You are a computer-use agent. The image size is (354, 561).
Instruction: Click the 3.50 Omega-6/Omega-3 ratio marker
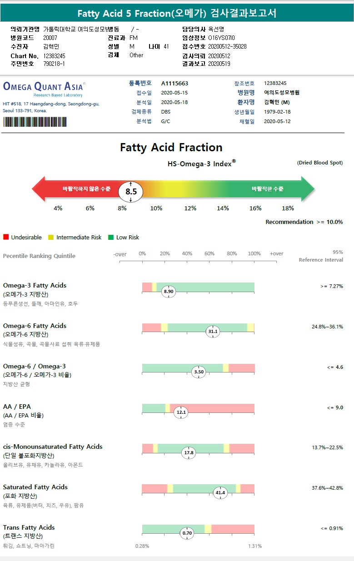[199, 372]
